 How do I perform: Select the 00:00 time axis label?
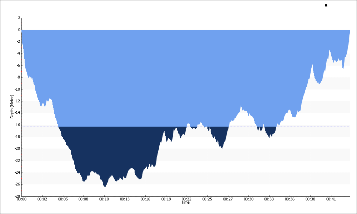point(21,199)
